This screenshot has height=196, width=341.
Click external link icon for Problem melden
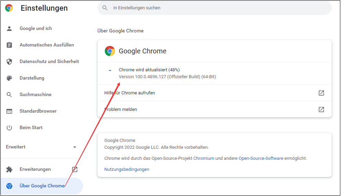tap(321, 110)
